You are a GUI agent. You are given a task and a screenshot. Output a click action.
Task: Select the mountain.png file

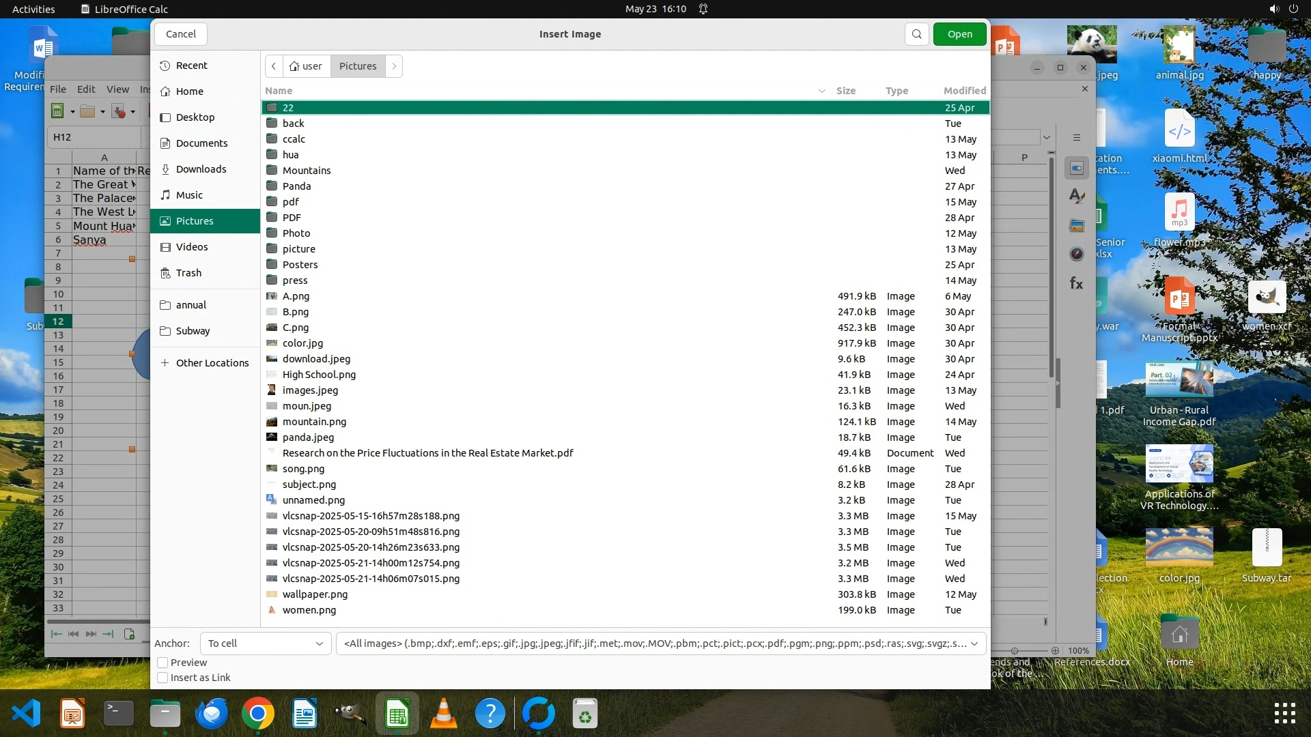pos(314,422)
